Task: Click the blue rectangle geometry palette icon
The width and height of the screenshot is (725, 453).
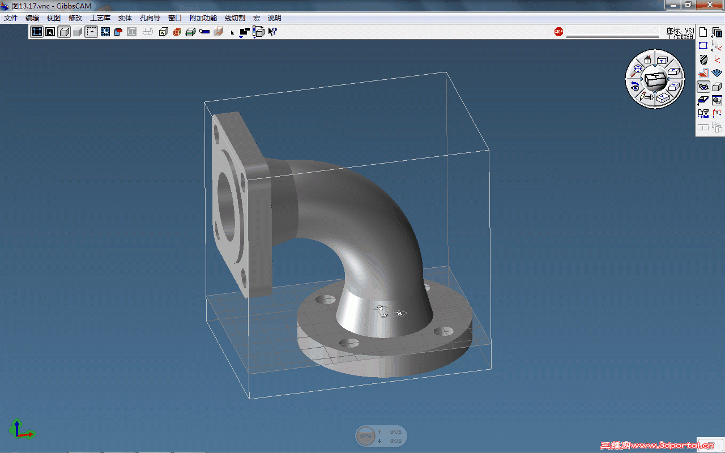Action: pos(703,46)
